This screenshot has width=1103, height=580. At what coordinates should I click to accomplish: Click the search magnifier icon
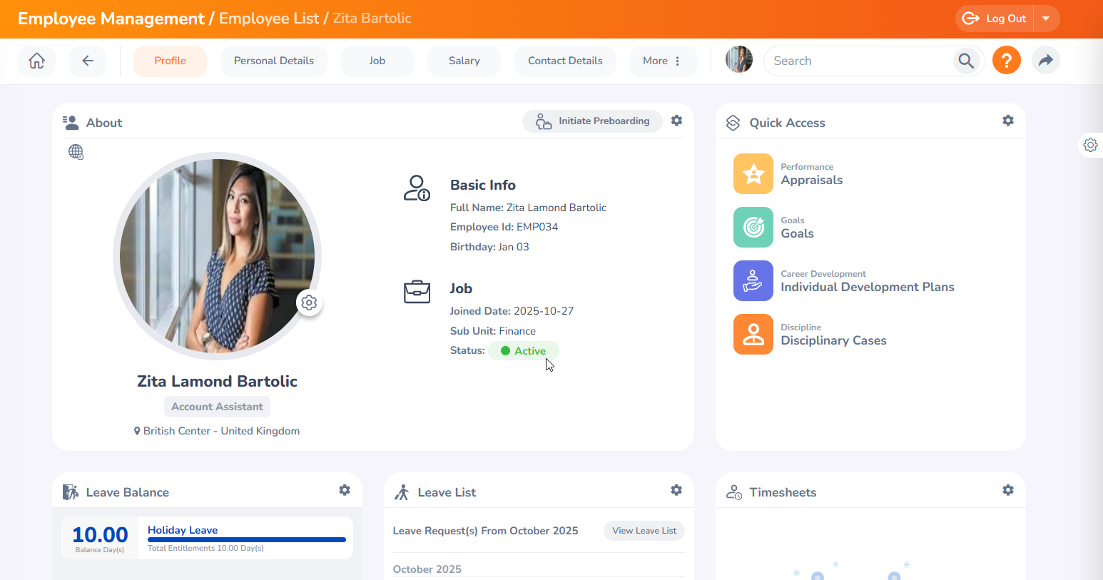point(966,61)
